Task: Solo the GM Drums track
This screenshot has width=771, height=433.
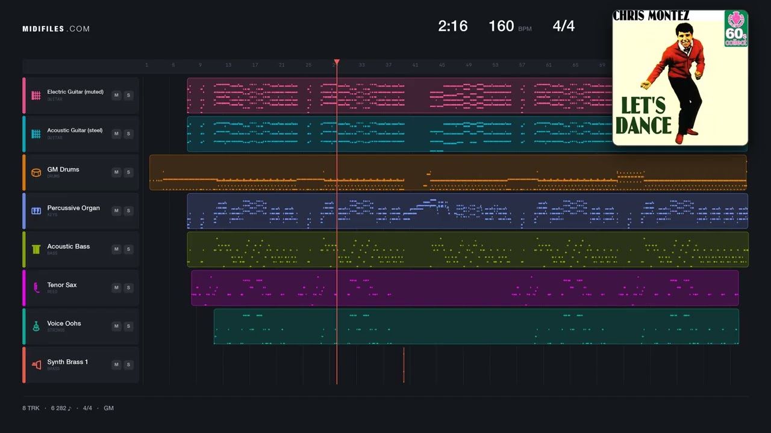Action: pos(128,172)
